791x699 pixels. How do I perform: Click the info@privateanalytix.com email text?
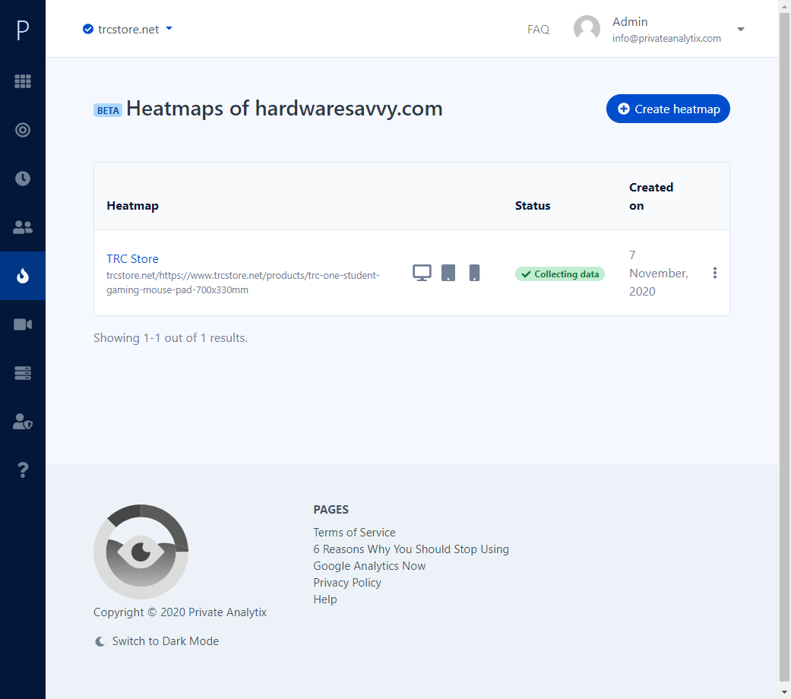pyautogui.click(x=666, y=38)
